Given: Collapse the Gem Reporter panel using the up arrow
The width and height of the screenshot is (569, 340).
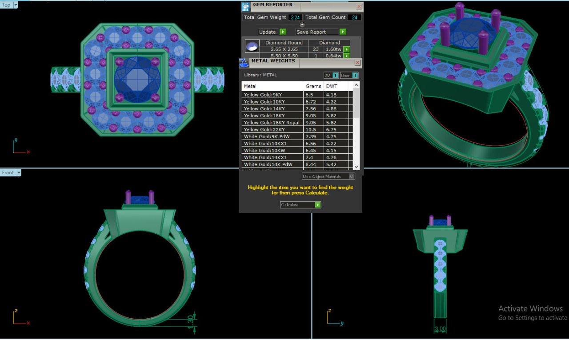Looking at the screenshot, I should coord(302,25).
